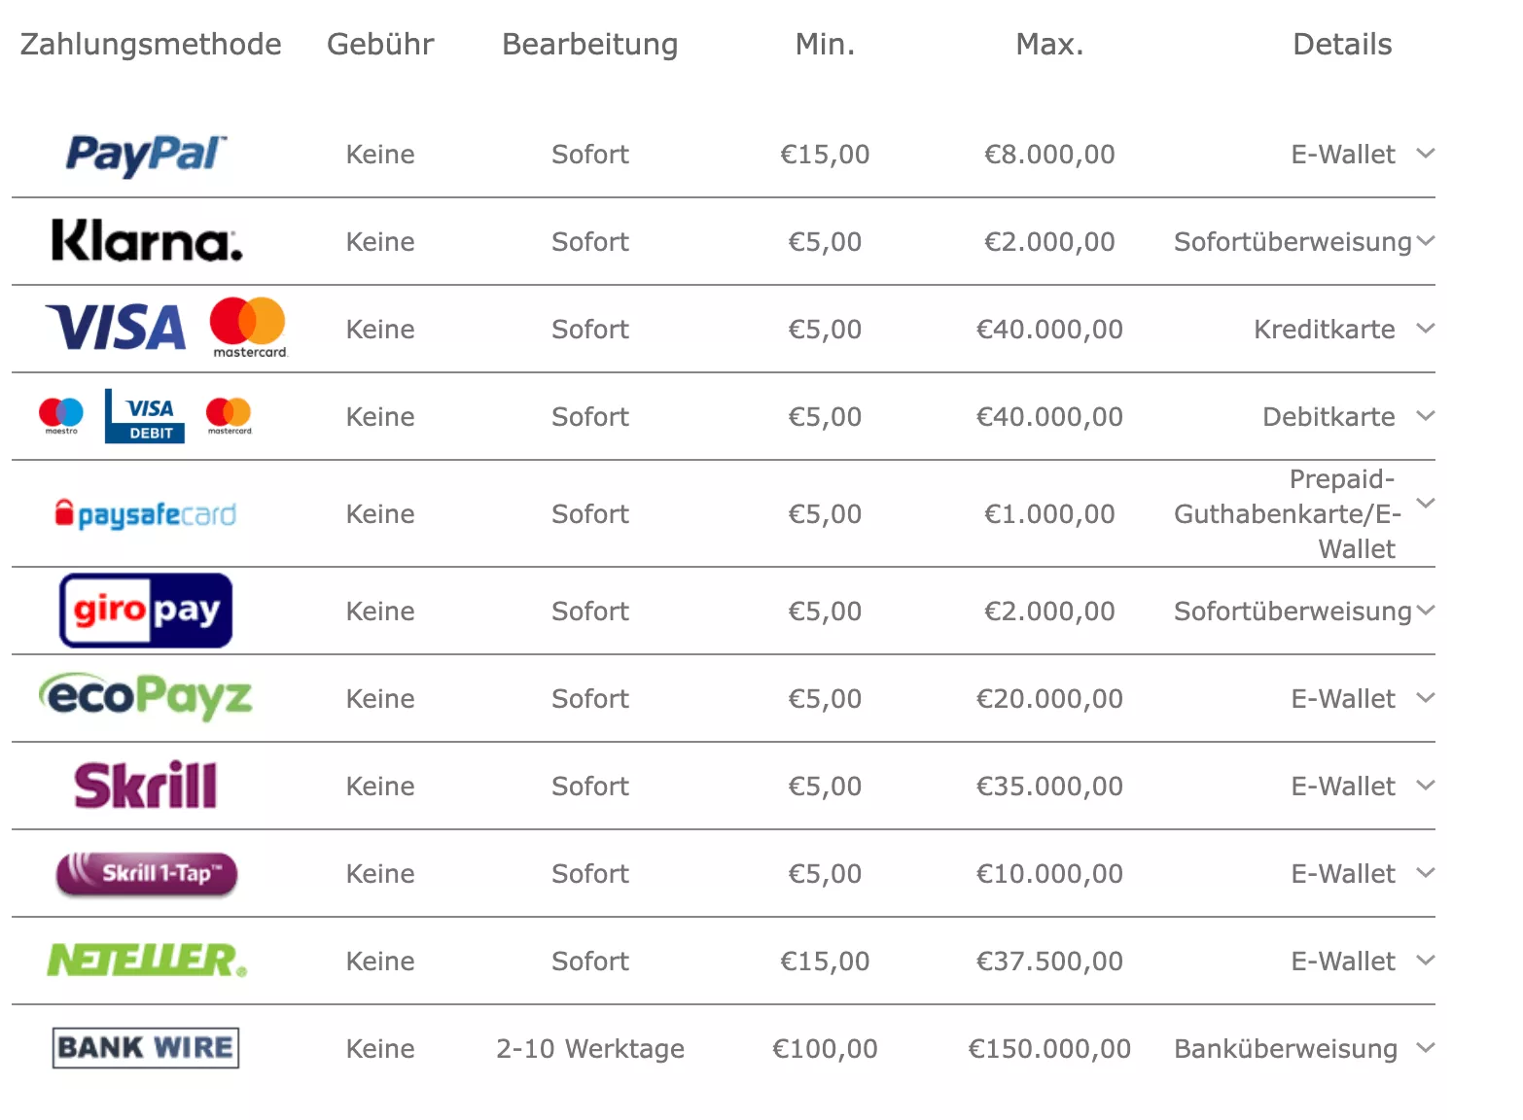Click the Skrill row E-Wallet text
Screen dimensions: 1523x1120
pyautogui.click(x=1343, y=786)
